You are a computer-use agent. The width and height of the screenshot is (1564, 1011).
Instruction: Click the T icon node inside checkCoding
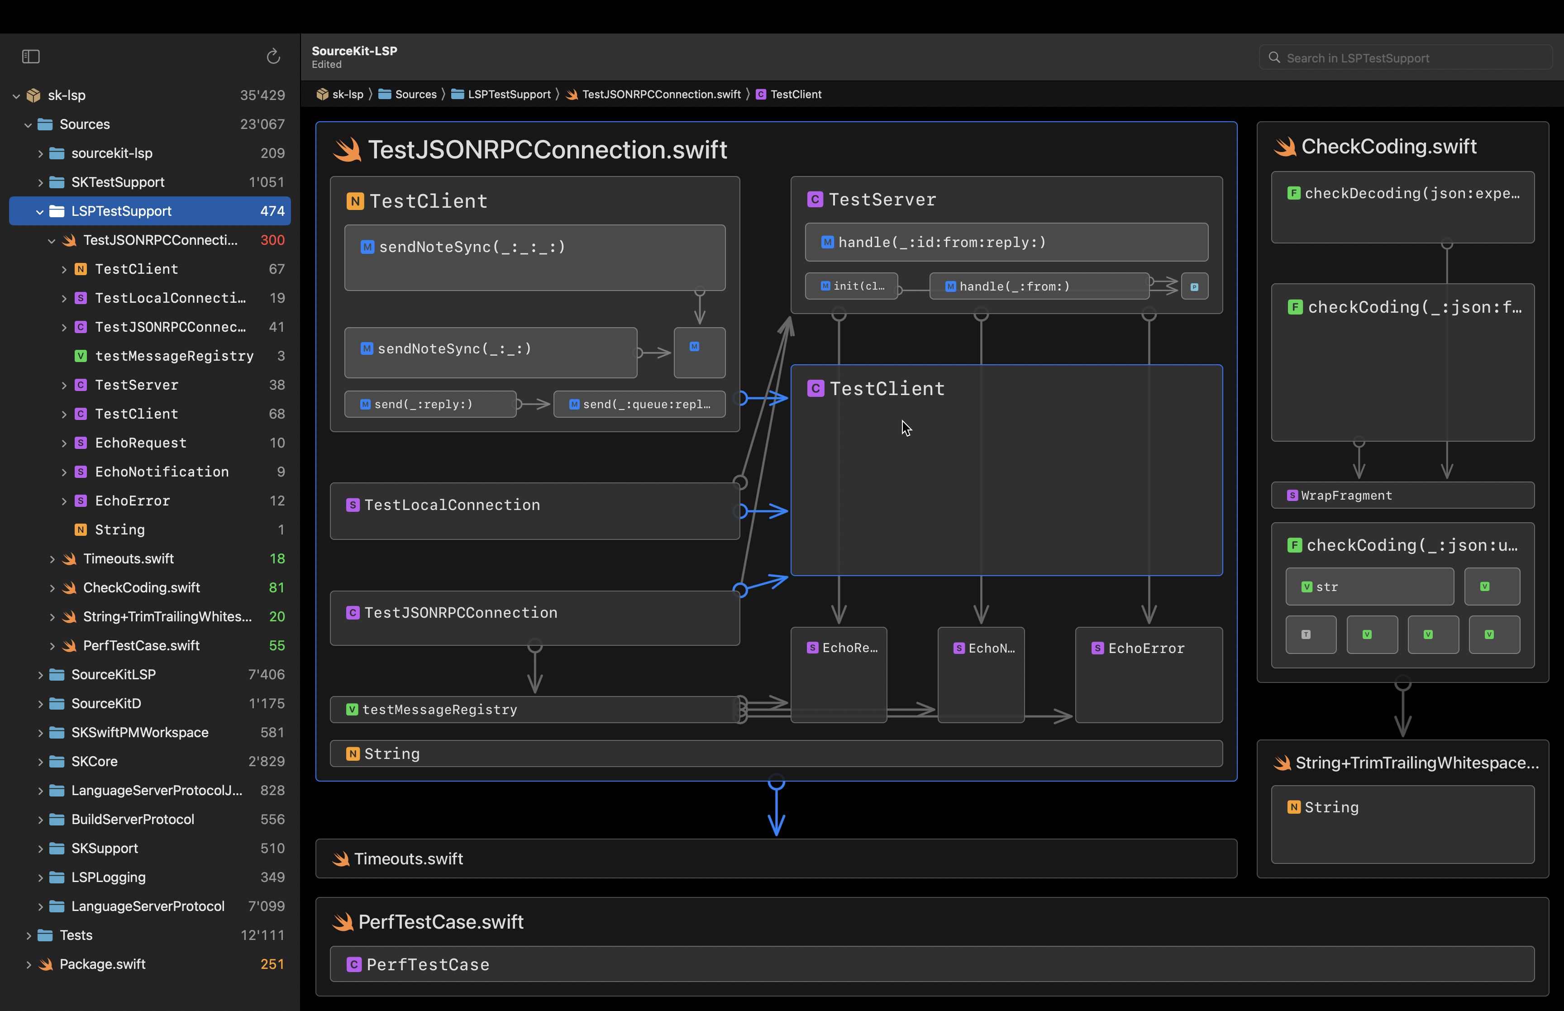(x=1306, y=634)
